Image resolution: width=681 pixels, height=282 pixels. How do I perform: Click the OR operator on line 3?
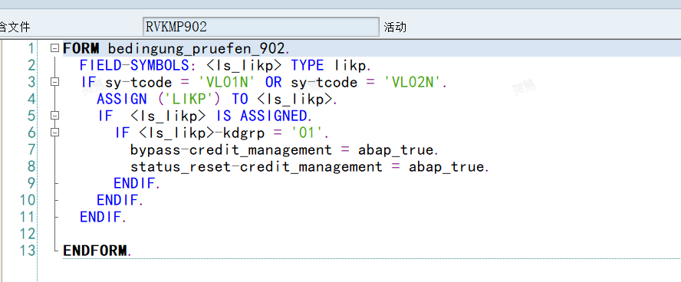pos(274,82)
